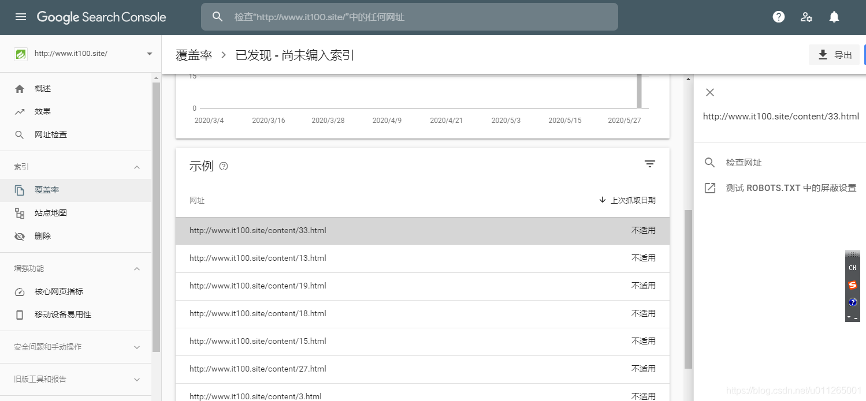Click the 网址 column header
Viewport: 866px width, 401px height.
tap(197, 200)
